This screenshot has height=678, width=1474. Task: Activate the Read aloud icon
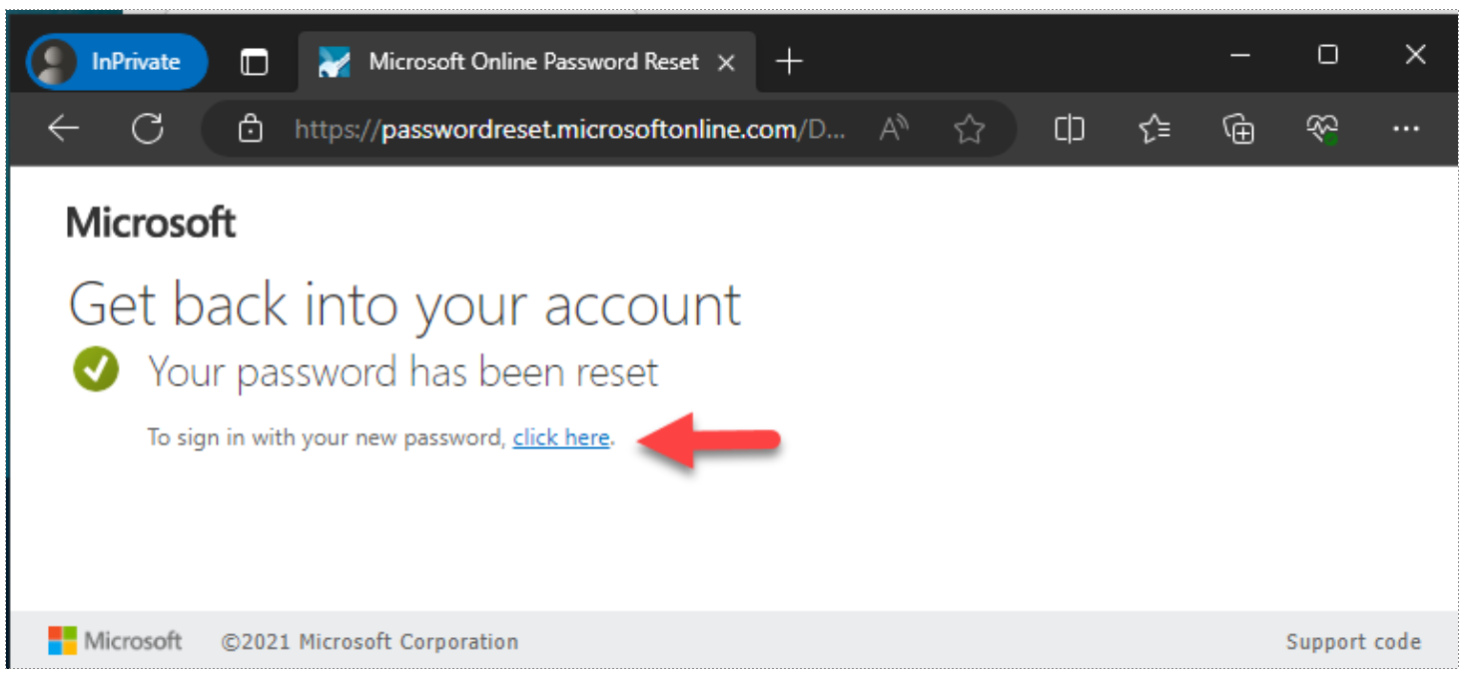[893, 129]
